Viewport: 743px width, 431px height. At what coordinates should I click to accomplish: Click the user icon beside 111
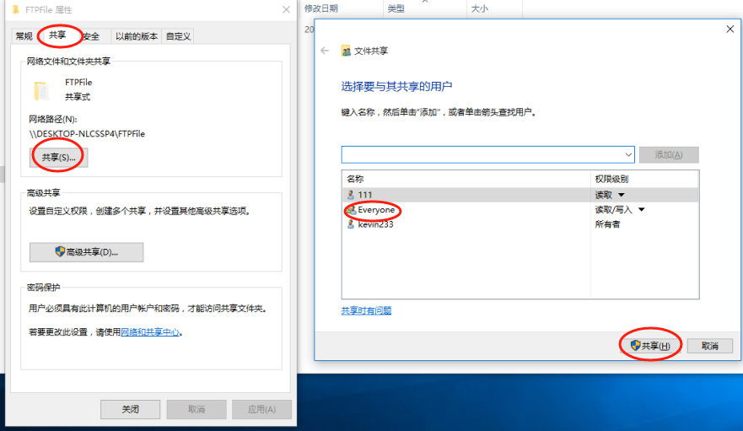click(351, 195)
